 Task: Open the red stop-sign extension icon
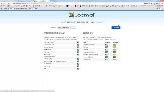pos(147,4)
